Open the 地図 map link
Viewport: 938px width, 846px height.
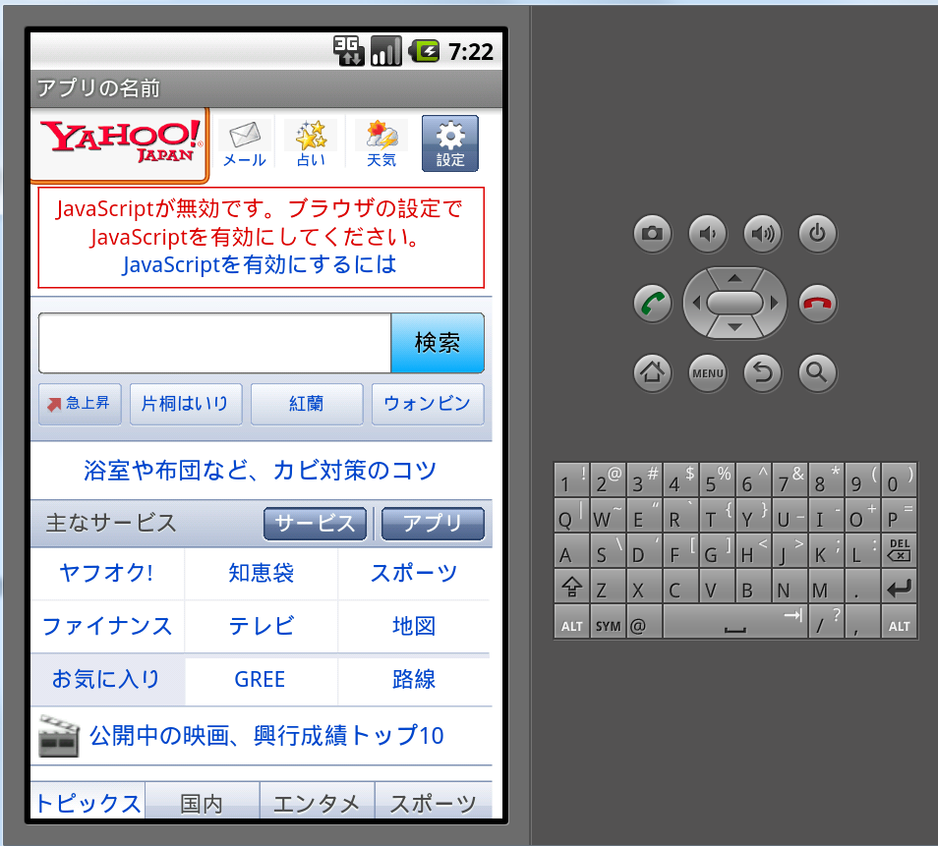414,627
